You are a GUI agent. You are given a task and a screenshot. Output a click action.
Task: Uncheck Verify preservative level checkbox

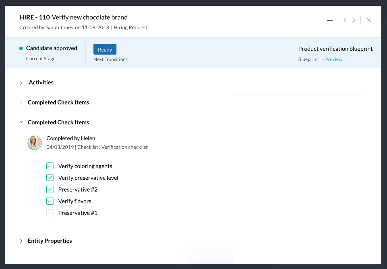point(50,178)
